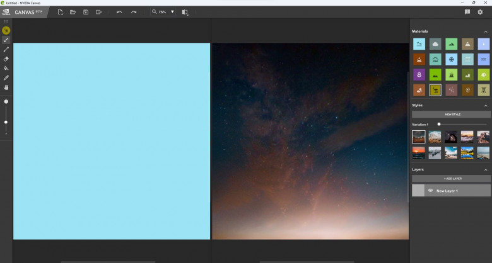492x263 pixels.
Task: Open the feedback chat icon
Action: click(467, 12)
